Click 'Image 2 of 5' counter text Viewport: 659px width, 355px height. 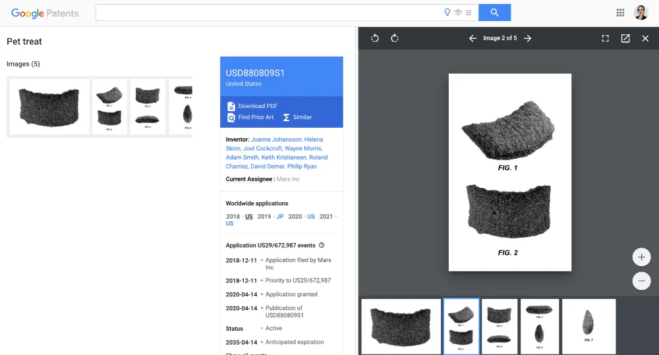(x=500, y=38)
